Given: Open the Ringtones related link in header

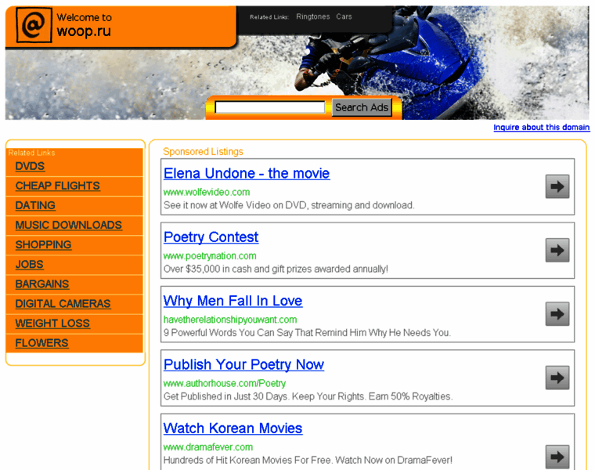Looking at the screenshot, I should tap(312, 16).
